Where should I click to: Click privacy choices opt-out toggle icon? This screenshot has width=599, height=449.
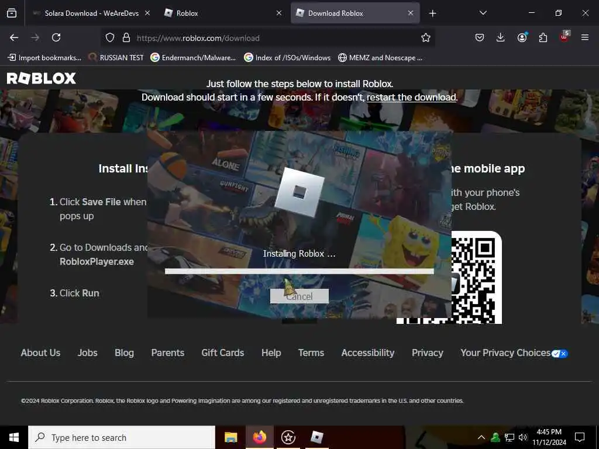pyautogui.click(x=560, y=354)
